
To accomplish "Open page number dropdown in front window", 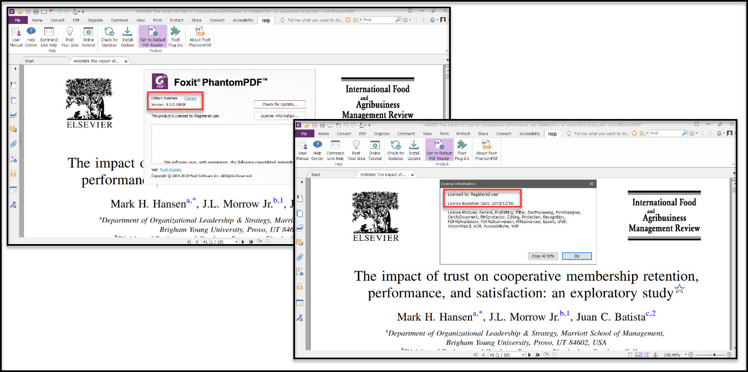I will [x=522, y=354].
